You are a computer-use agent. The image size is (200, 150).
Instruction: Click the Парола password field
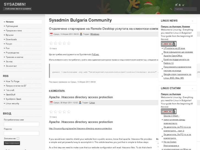21,133
